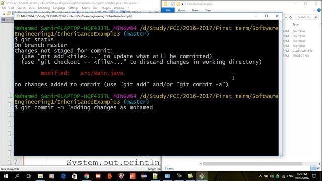This screenshot has width=322, height=181.
Task: Click Explorer horizontal scrollbar
Action: point(253,164)
